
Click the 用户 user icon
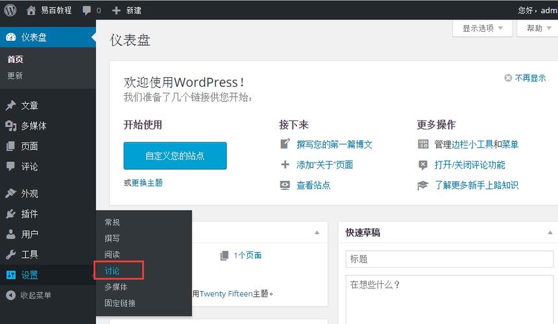point(11,234)
